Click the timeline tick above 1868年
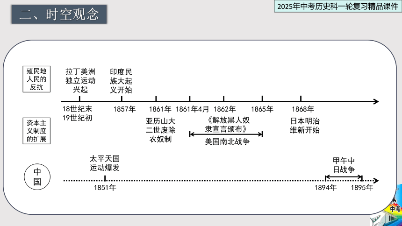402x226 pixels. coord(301,99)
